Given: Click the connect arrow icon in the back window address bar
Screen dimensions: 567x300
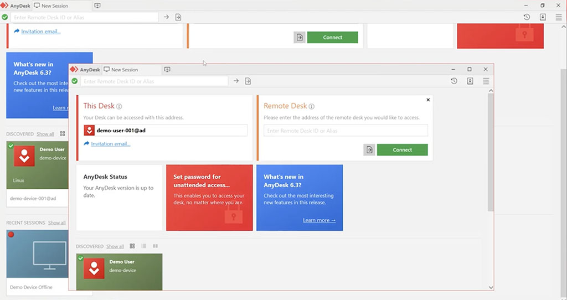Looking at the screenshot, I should 166,17.
